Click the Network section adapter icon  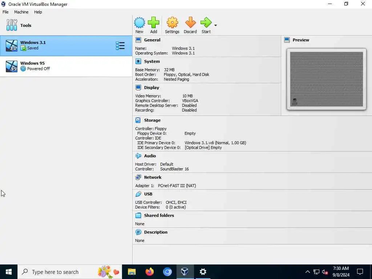tap(138, 177)
